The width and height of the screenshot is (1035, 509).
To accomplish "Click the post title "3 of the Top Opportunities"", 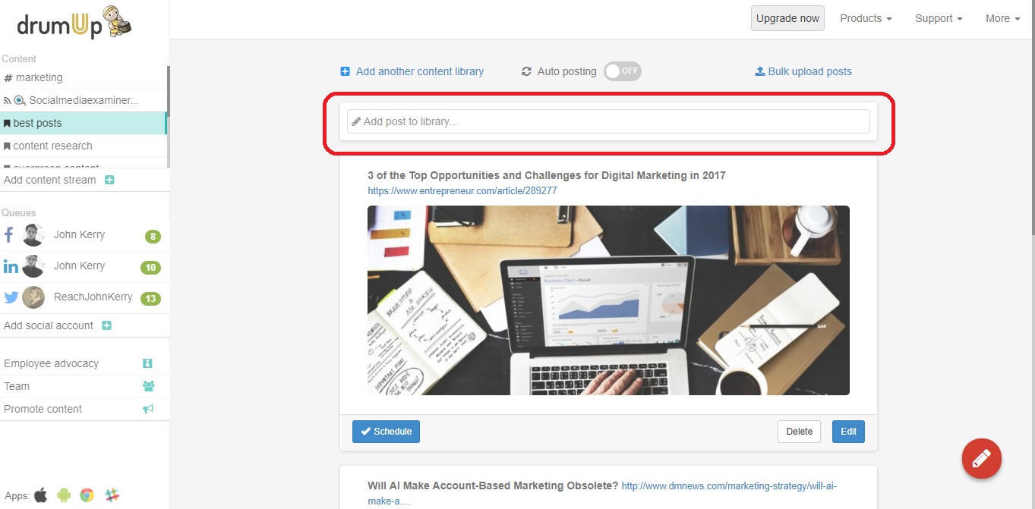I will (547, 175).
